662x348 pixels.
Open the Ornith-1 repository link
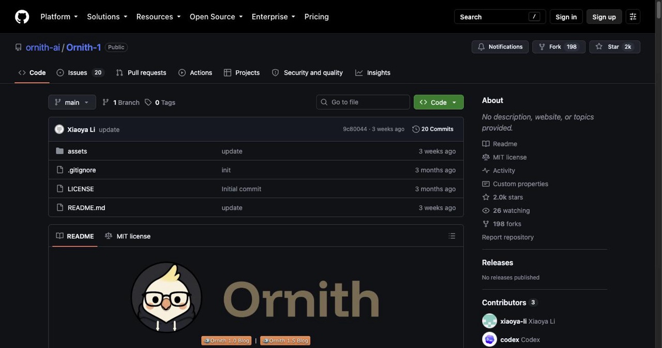pos(83,47)
